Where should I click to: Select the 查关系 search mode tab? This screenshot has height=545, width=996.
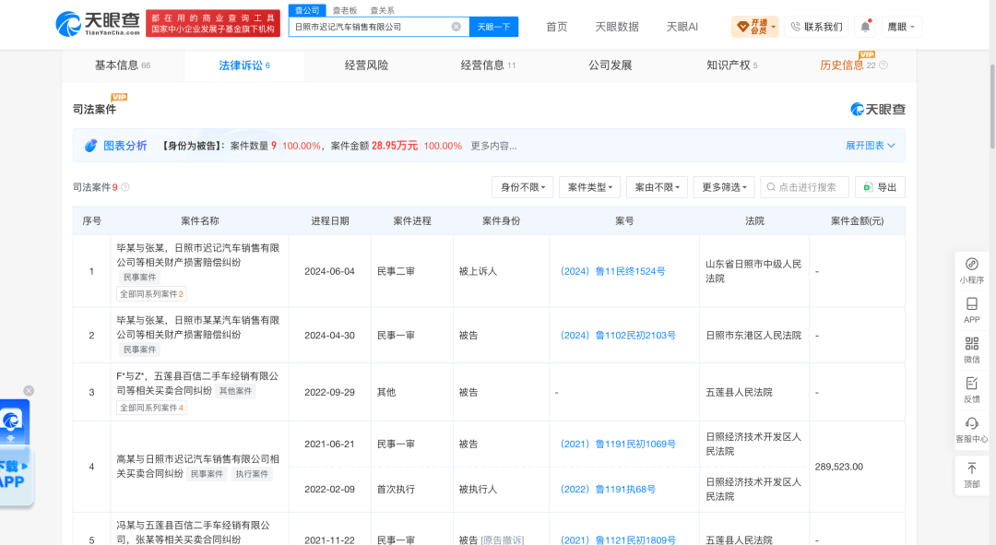pos(383,11)
